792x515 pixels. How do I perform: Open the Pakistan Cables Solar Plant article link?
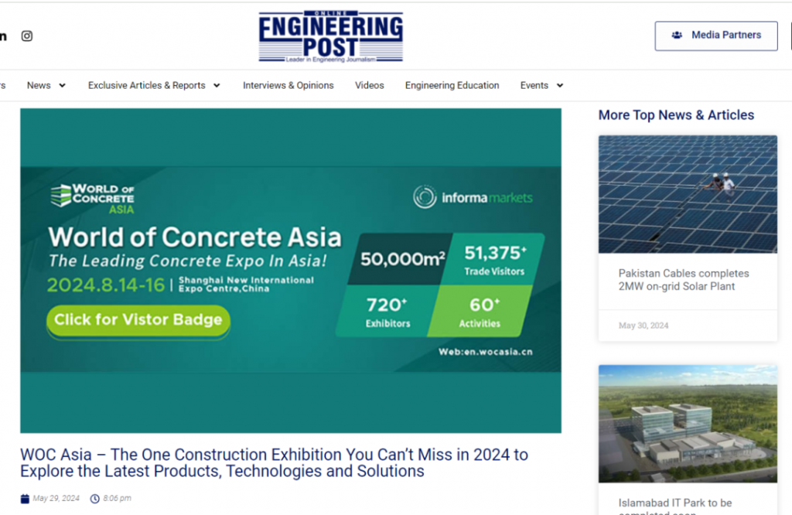click(683, 280)
